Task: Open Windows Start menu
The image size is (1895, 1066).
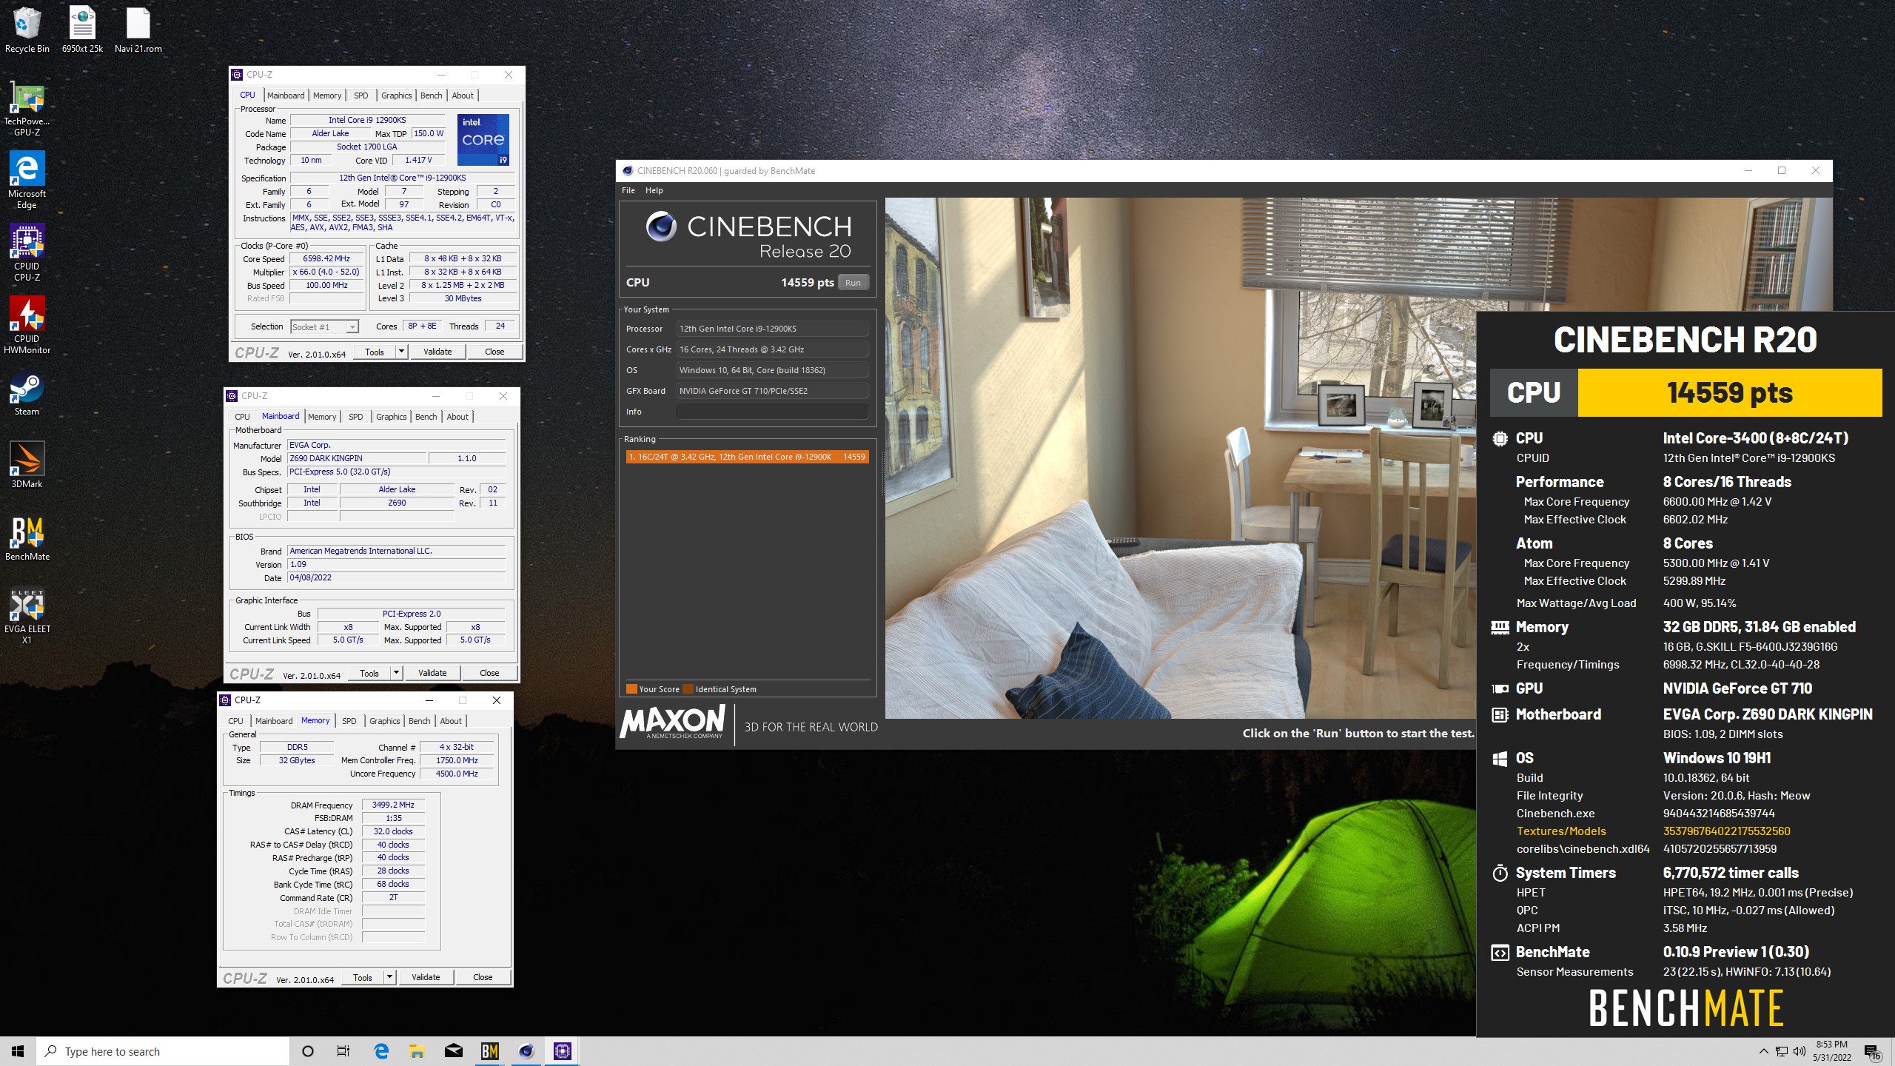Action: [18, 1051]
